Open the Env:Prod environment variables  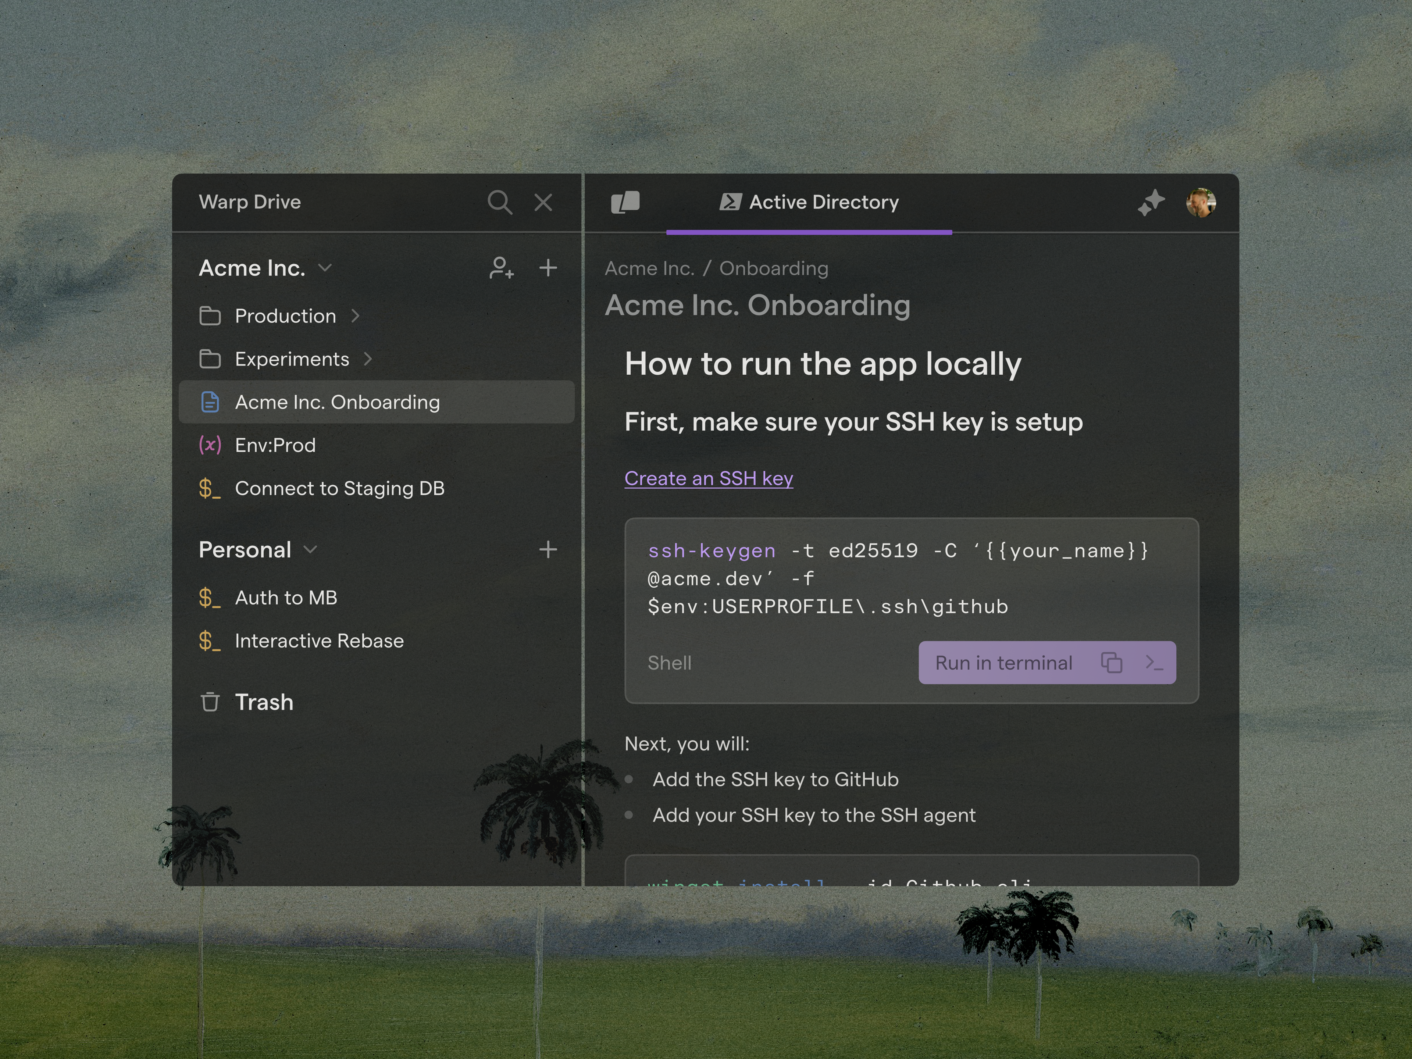point(274,445)
